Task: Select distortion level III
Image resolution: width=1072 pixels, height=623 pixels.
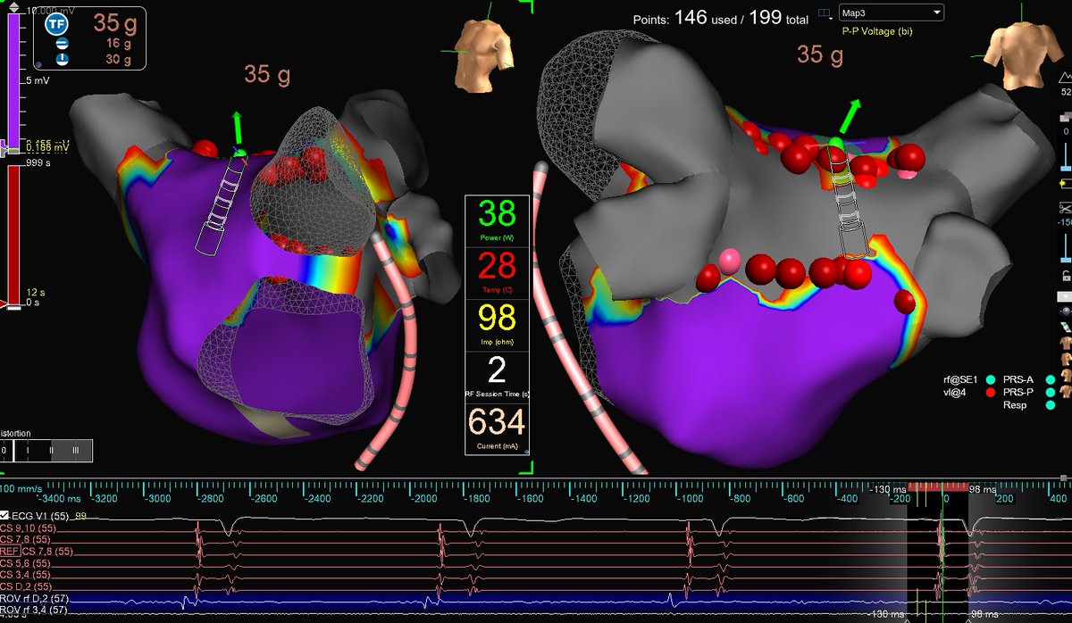Action: (x=77, y=450)
